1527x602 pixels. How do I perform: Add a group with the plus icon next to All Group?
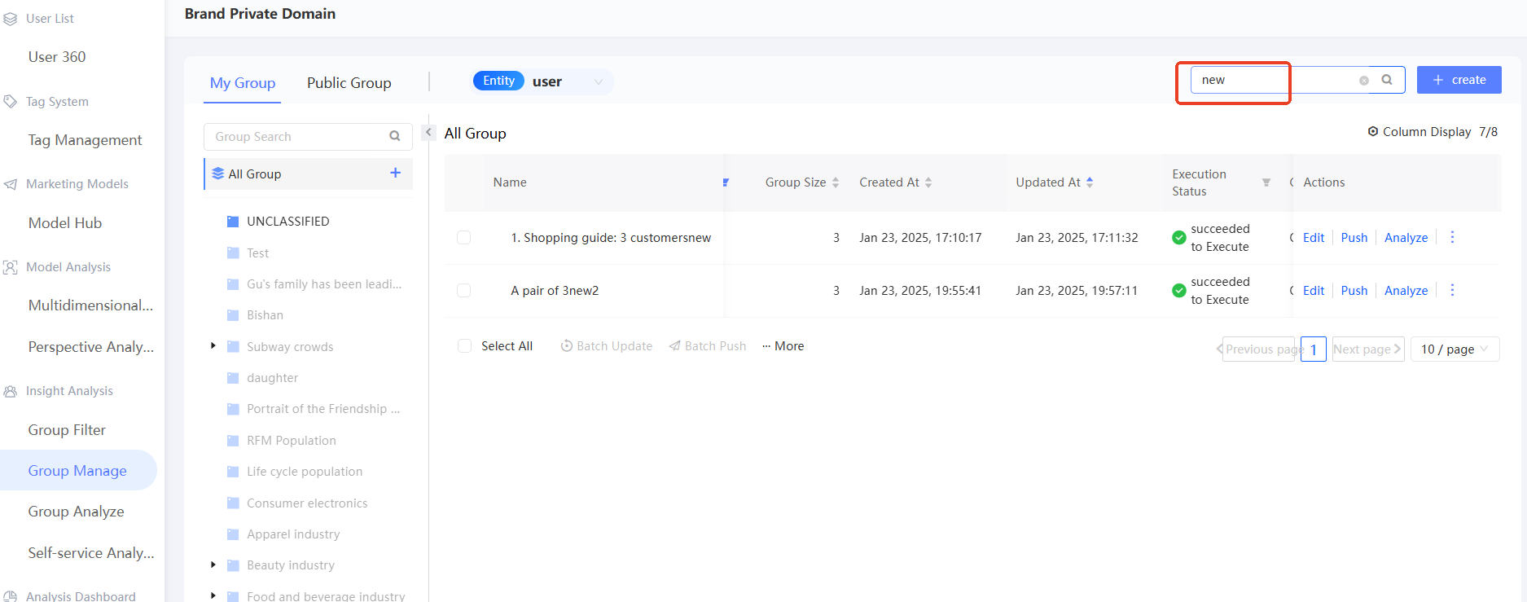(395, 173)
